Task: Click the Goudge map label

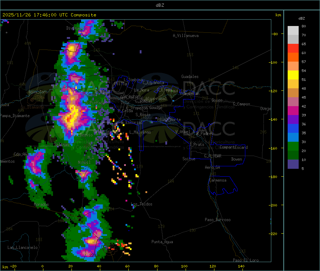Action: [x=156, y=108]
